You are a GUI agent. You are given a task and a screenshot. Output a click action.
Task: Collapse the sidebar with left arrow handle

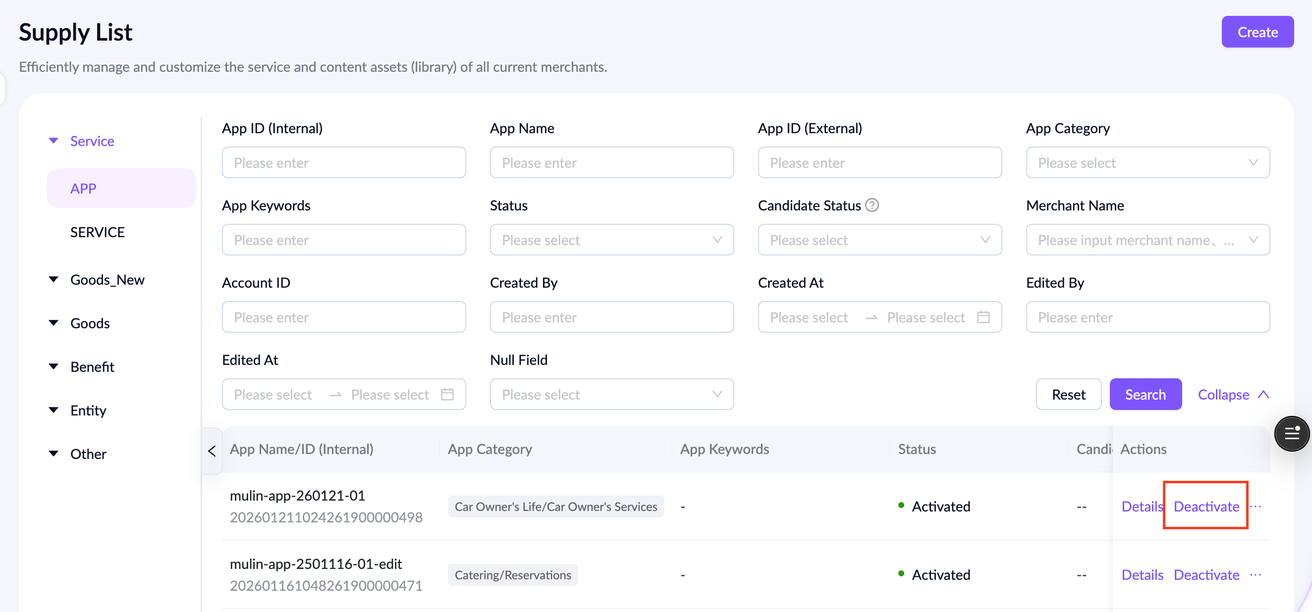pos(212,451)
